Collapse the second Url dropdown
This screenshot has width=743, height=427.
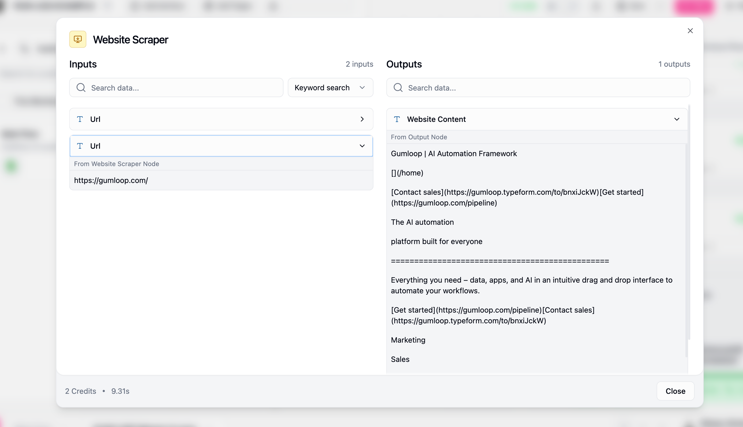[362, 146]
